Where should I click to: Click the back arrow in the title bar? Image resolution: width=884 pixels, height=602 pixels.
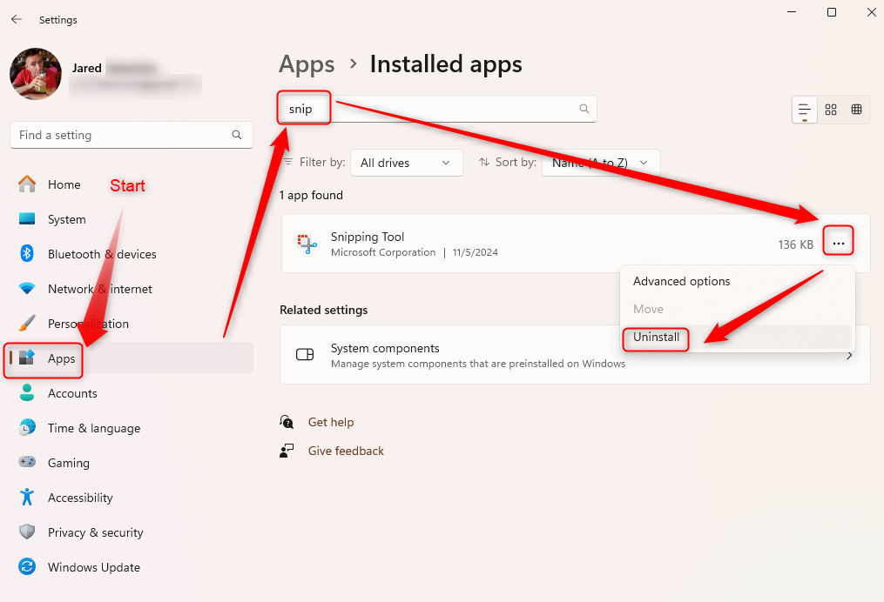17,19
